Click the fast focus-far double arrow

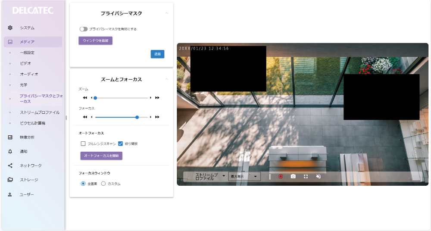point(157,117)
